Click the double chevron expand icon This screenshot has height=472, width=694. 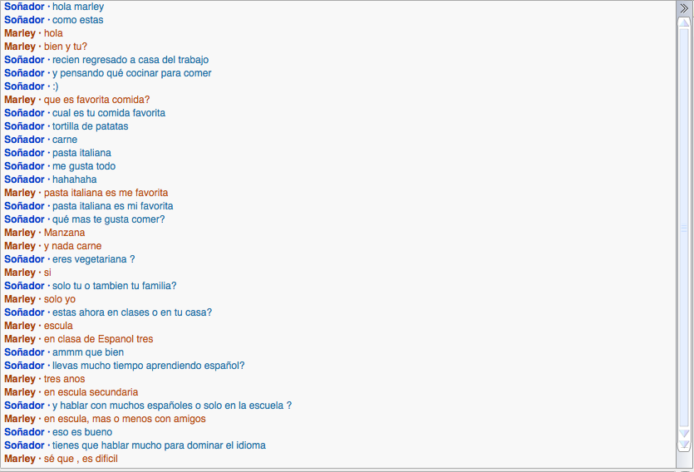point(685,7)
